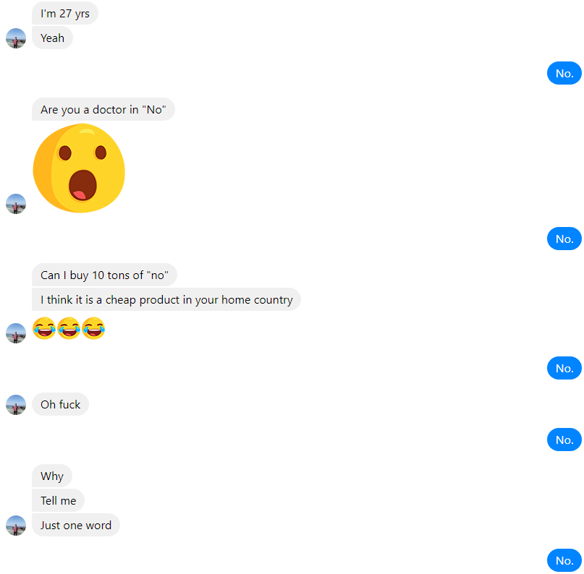Click the avatar beside the laughing emojis
This screenshot has width=584, height=574.
[16, 333]
